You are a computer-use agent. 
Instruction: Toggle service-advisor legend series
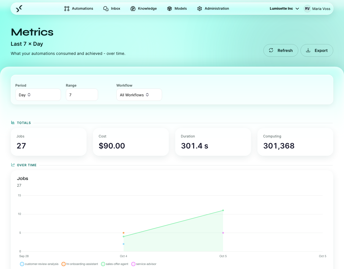(144, 264)
